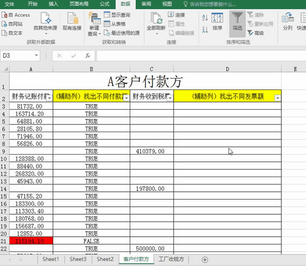
Task: Add a new sheet with plus button
Action: pos(205,260)
